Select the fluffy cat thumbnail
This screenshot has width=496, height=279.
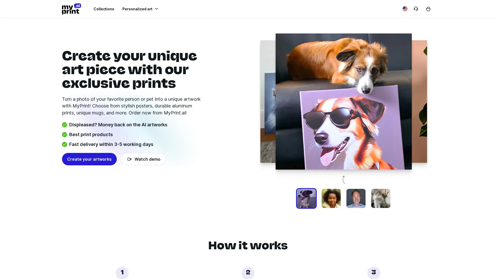(x=381, y=198)
